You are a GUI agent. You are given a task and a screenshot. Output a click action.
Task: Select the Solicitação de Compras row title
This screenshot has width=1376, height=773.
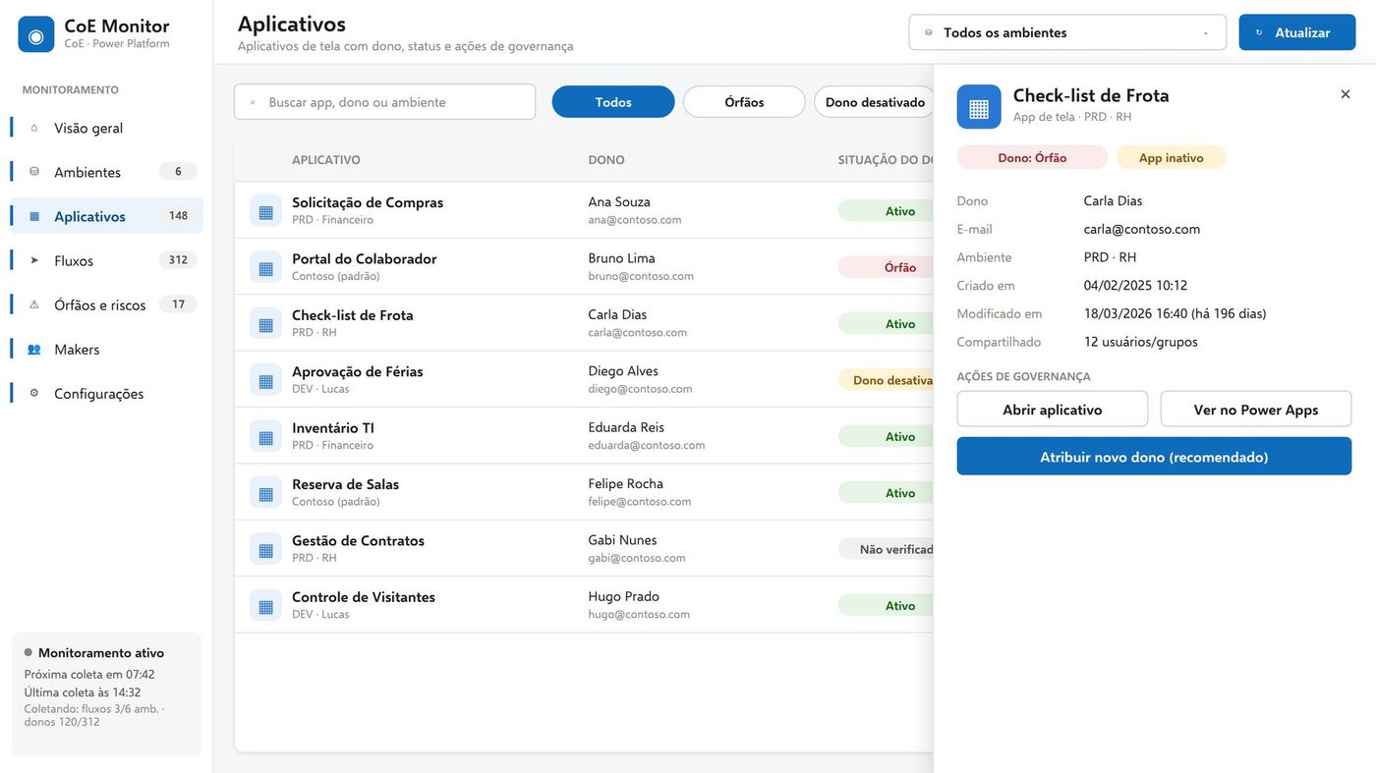click(x=368, y=202)
